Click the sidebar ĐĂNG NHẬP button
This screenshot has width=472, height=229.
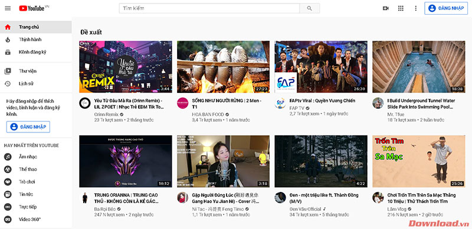coord(28,127)
